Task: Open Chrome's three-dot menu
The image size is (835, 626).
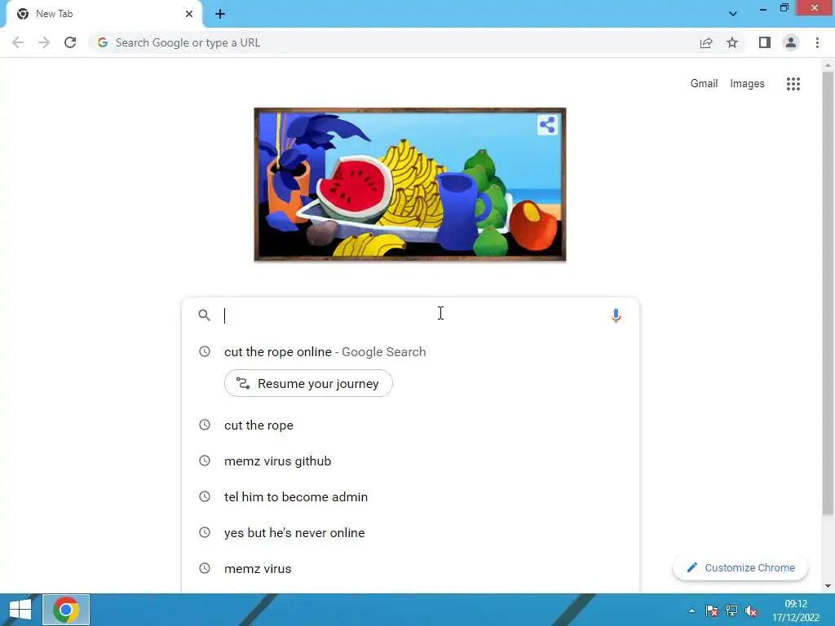Action: pyautogui.click(x=817, y=42)
